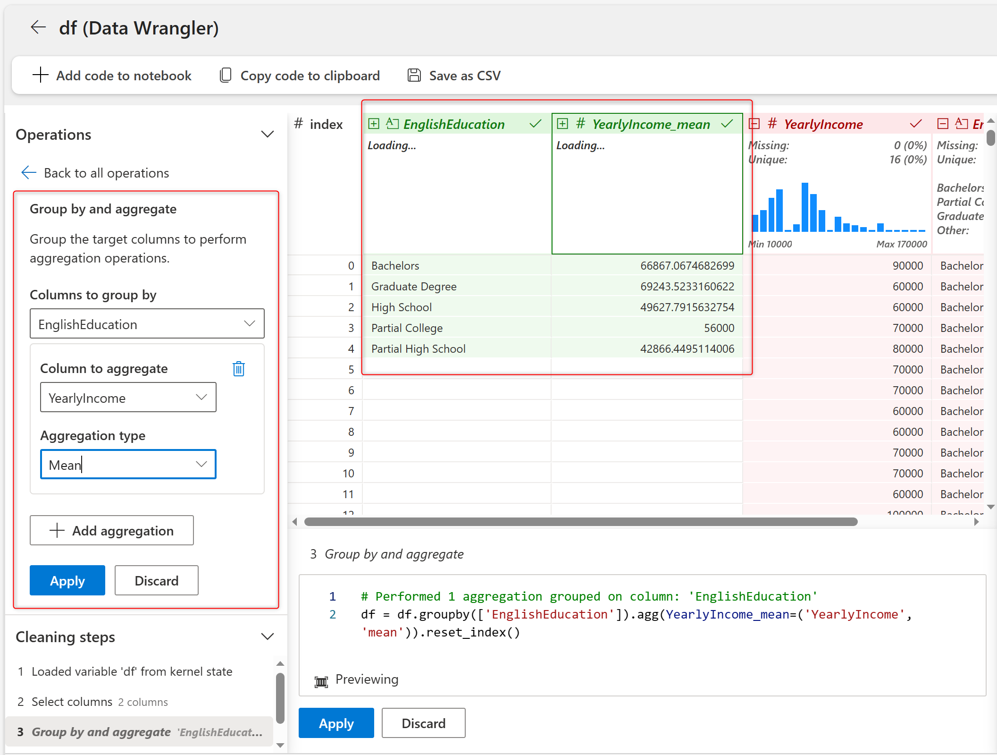997x755 pixels.
Task: Collapse the Operations panel chevron
Action: point(268,135)
